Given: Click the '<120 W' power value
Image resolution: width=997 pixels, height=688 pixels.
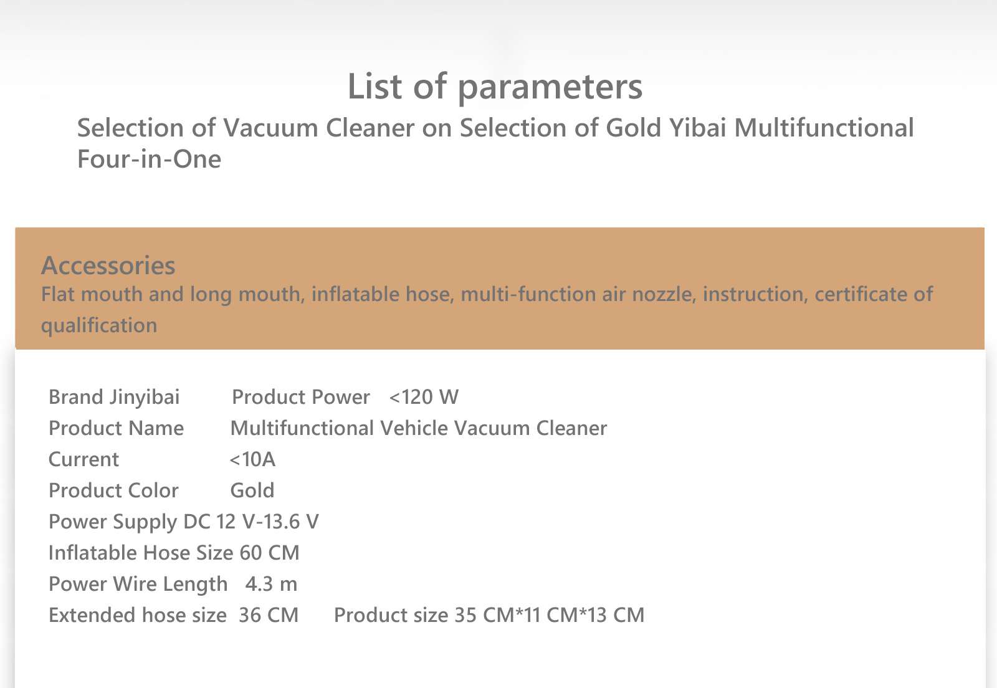Looking at the screenshot, I should [x=424, y=397].
